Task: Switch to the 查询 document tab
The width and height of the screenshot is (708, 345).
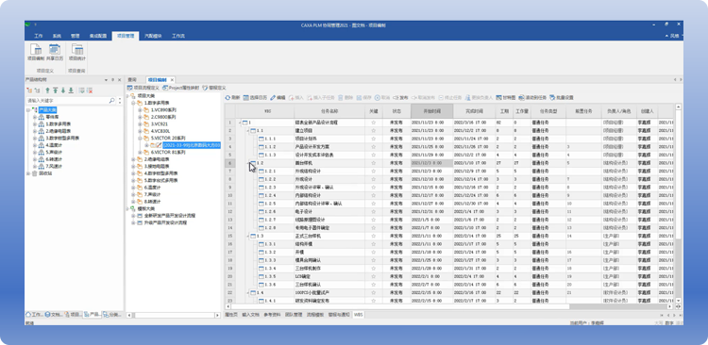Action: (x=132, y=79)
